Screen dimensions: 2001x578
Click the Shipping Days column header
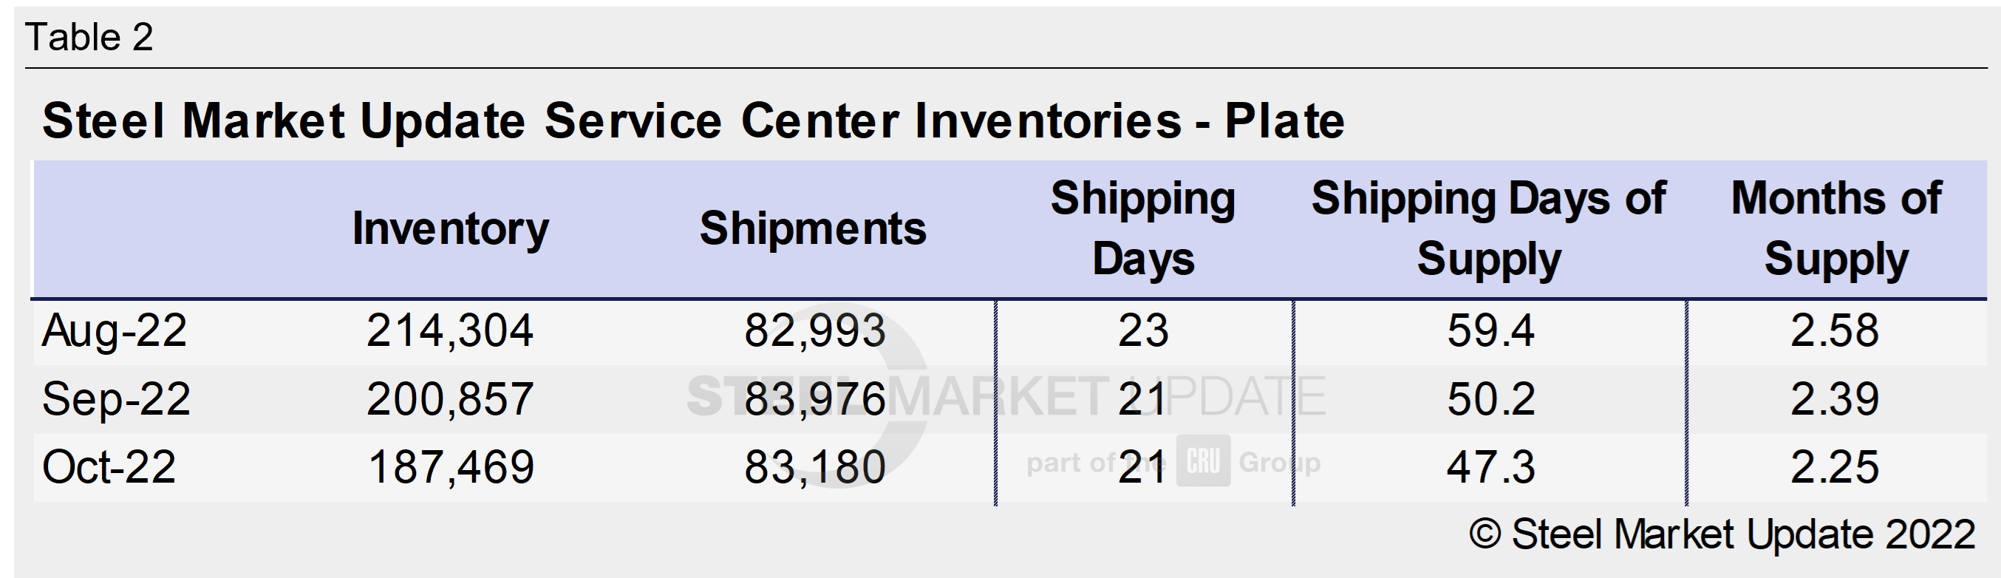(x=1142, y=228)
